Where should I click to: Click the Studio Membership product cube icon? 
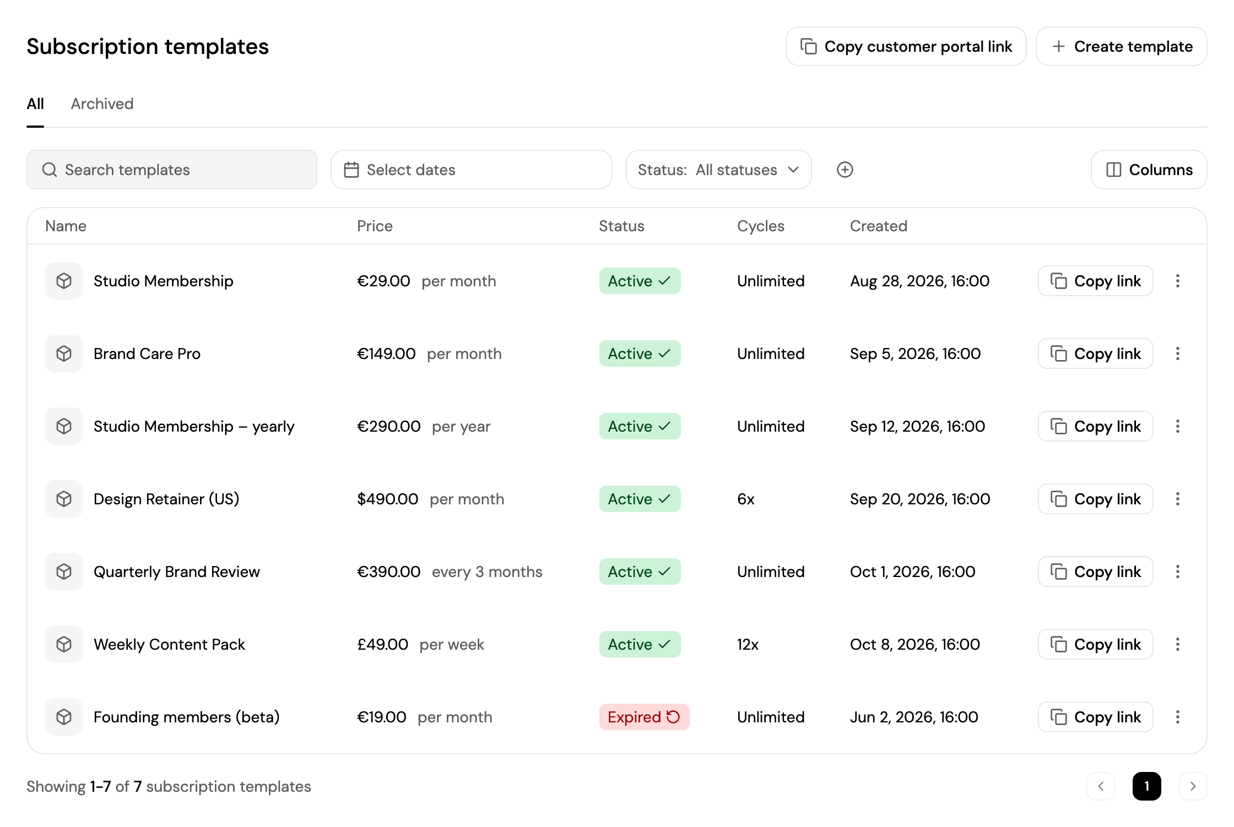click(64, 281)
